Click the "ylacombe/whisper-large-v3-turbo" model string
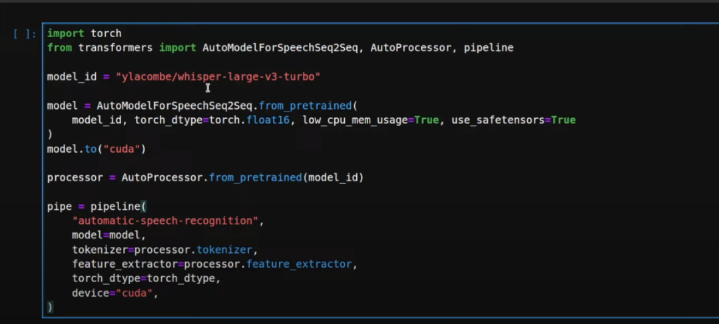Screen dimensions: 719x324 pos(218,77)
